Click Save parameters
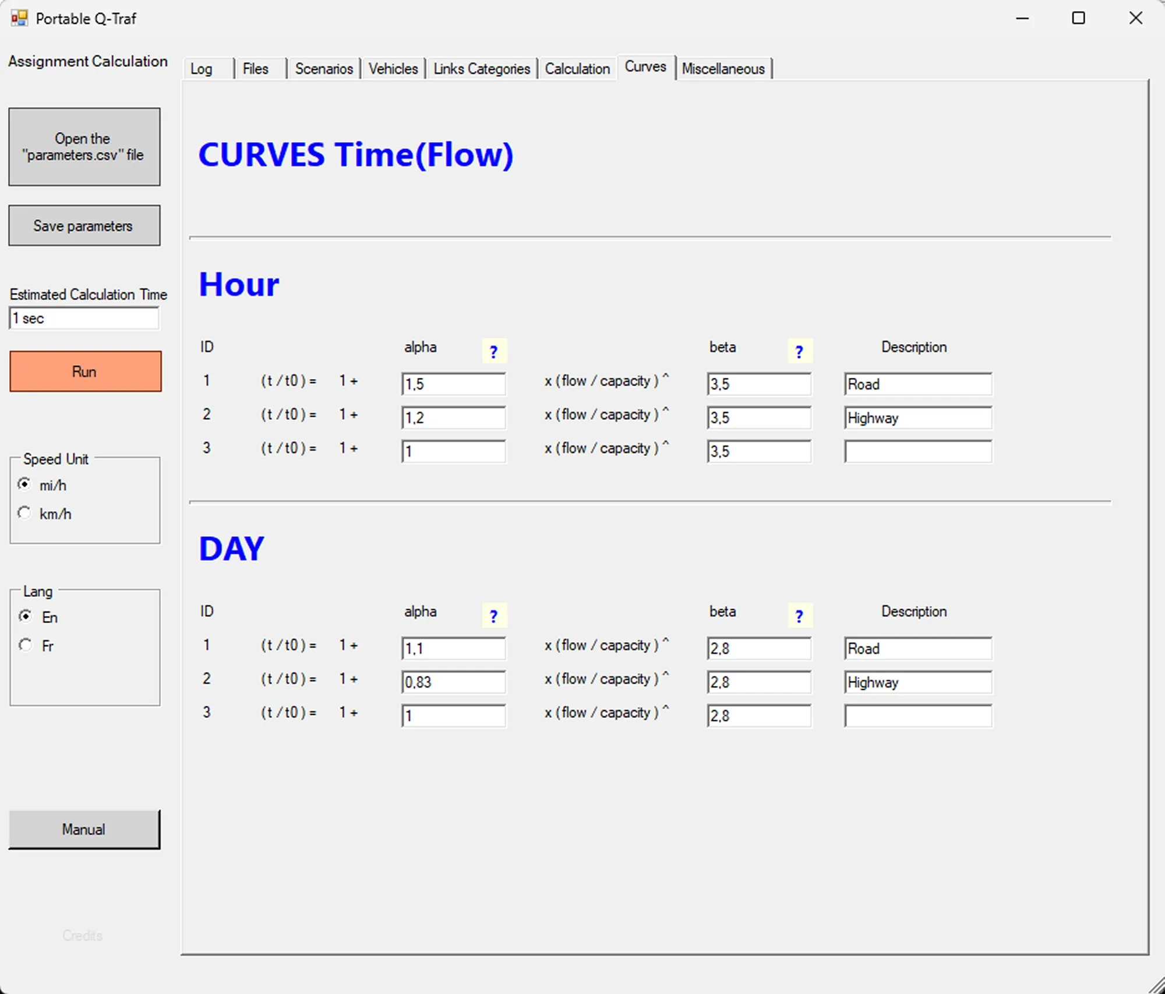 pos(84,225)
